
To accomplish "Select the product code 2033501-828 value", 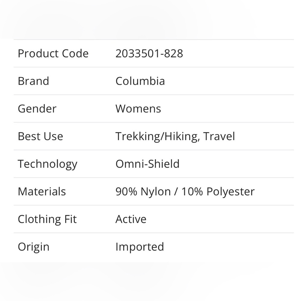I will click(x=149, y=53).
